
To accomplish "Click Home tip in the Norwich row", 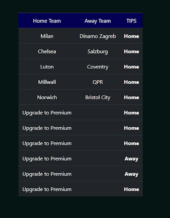I will pos(131,98).
